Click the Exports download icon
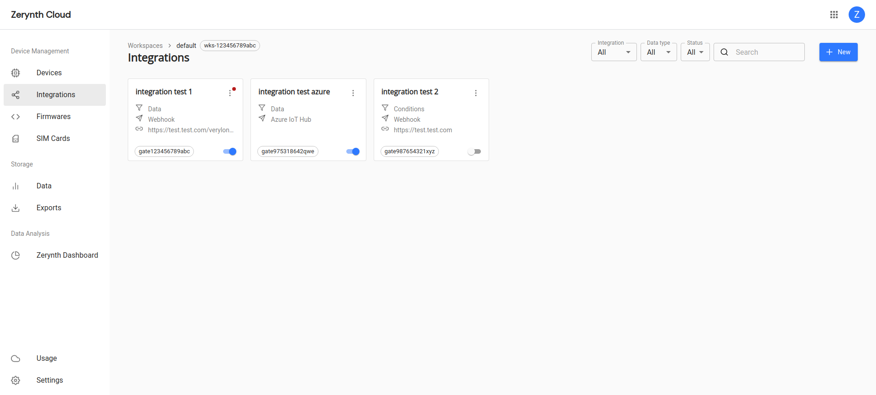The height and width of the screenshot is (395, 876). tap(16, 208)
